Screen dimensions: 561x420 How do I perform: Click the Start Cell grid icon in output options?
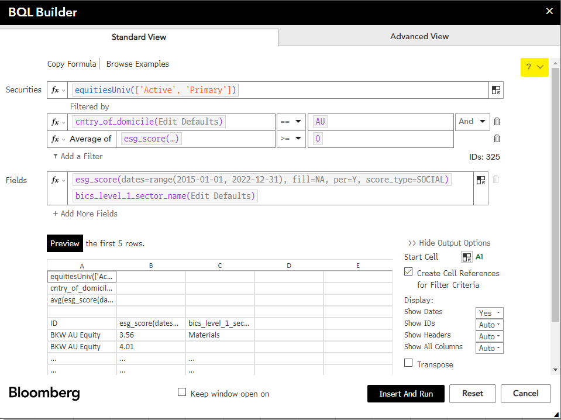[x=466, y=257]
